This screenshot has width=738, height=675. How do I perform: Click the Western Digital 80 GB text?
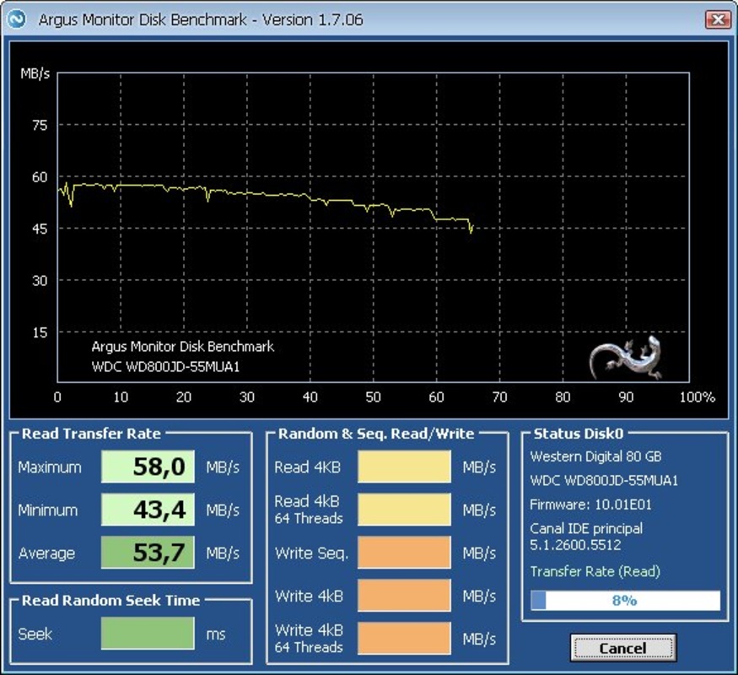coord(595,456)
